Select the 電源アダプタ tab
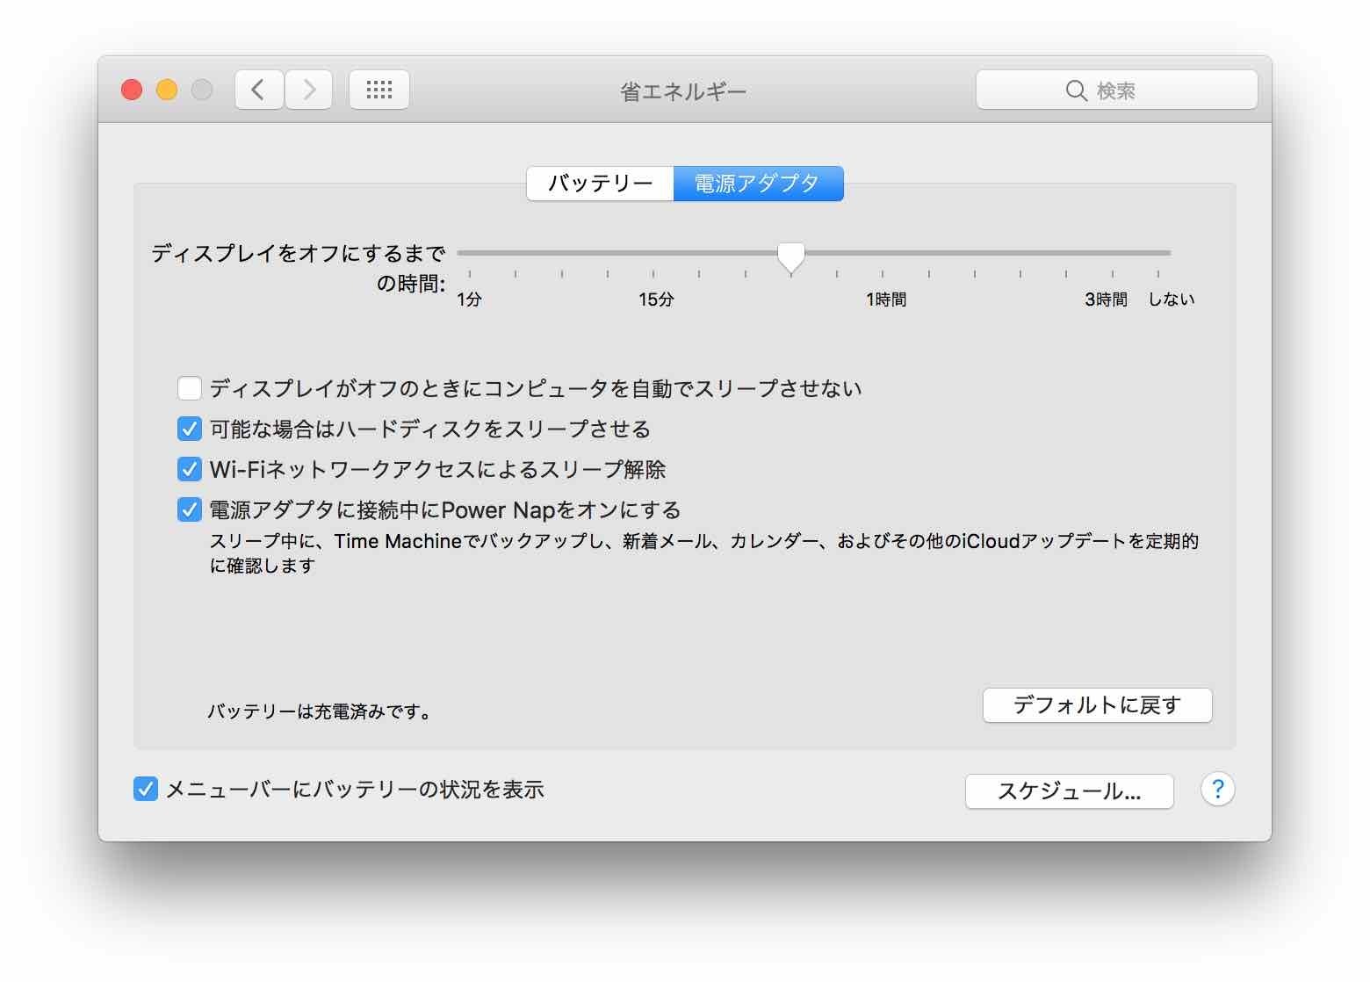 pos(758,184)
